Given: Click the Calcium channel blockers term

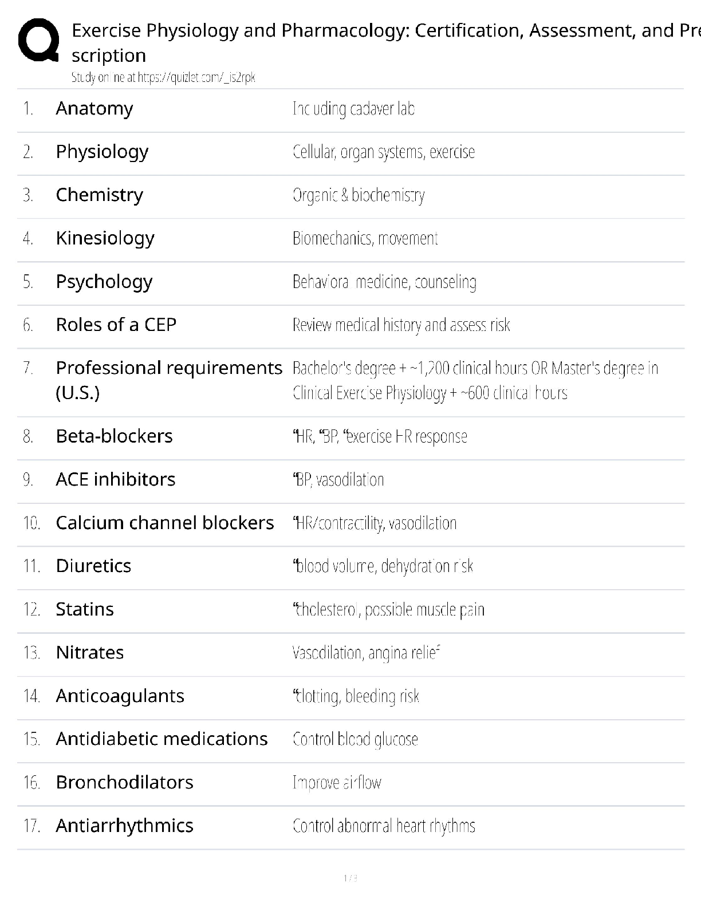Looking at the screenshot, I should tap(165, 523).
